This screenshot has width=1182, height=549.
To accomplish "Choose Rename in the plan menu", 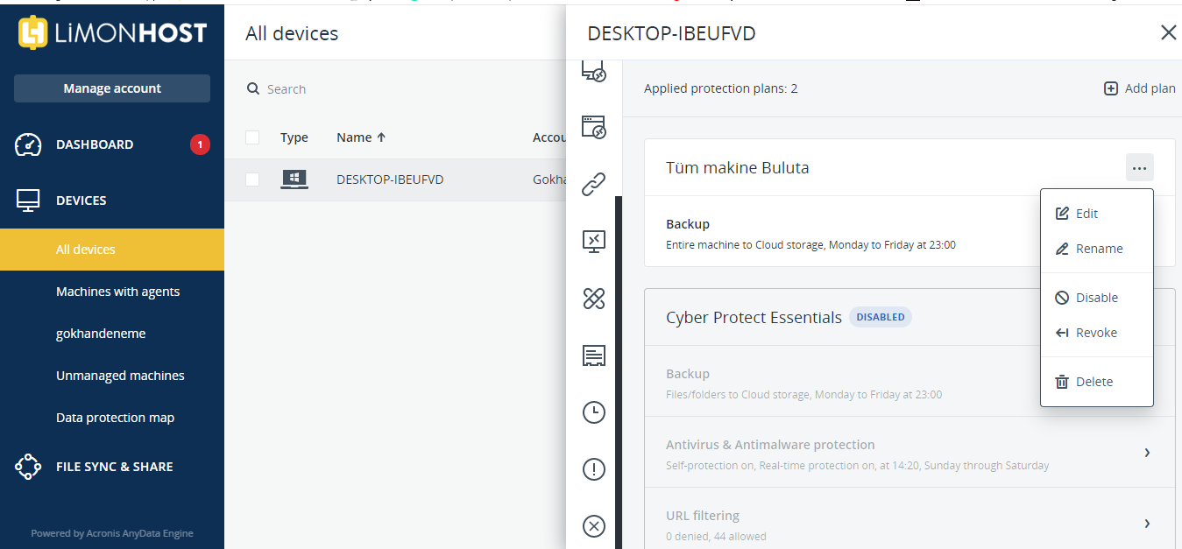I will pyautogui.click(x=1096, y=249).
